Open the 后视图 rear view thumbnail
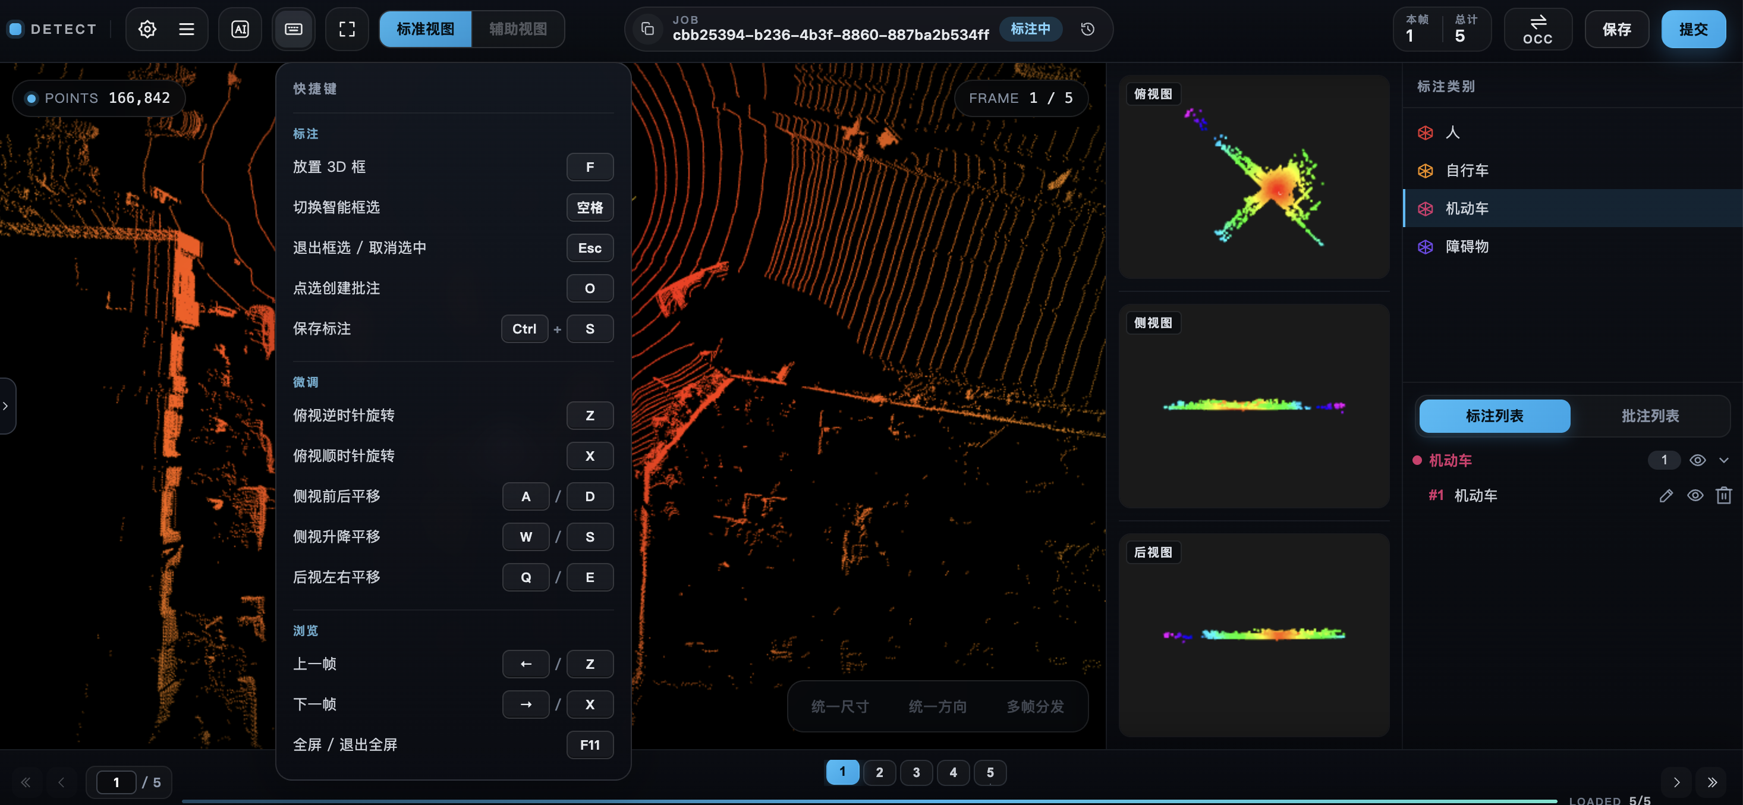Screen dimensions: 1743x805 (x=1253, y=635)
